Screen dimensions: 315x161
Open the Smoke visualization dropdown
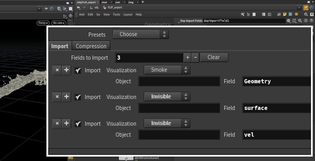(x=167, y=70)
